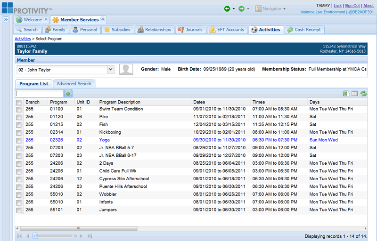The width and height of the screenshot is (377, 241).
Task: Click the green back arrow button
Action: click(x=227, y=8)
